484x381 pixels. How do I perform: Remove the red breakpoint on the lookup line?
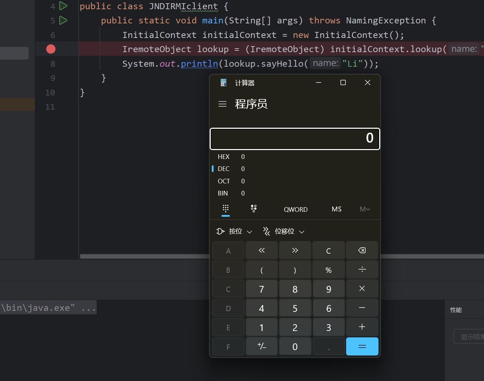[x=51, y=49]
